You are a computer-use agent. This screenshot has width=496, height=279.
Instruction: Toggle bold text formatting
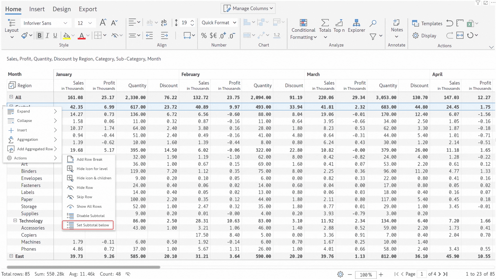coord(39,36)
